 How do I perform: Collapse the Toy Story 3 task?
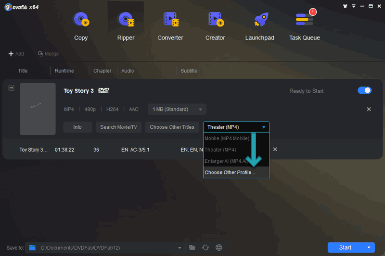[11, 88]
